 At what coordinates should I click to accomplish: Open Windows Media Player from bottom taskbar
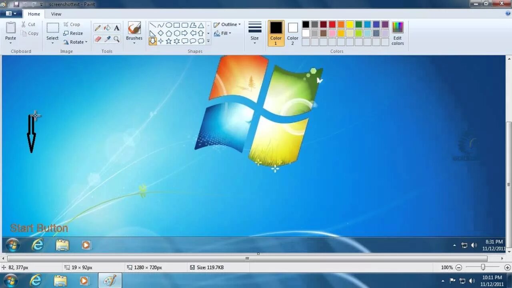click(84, 281)
